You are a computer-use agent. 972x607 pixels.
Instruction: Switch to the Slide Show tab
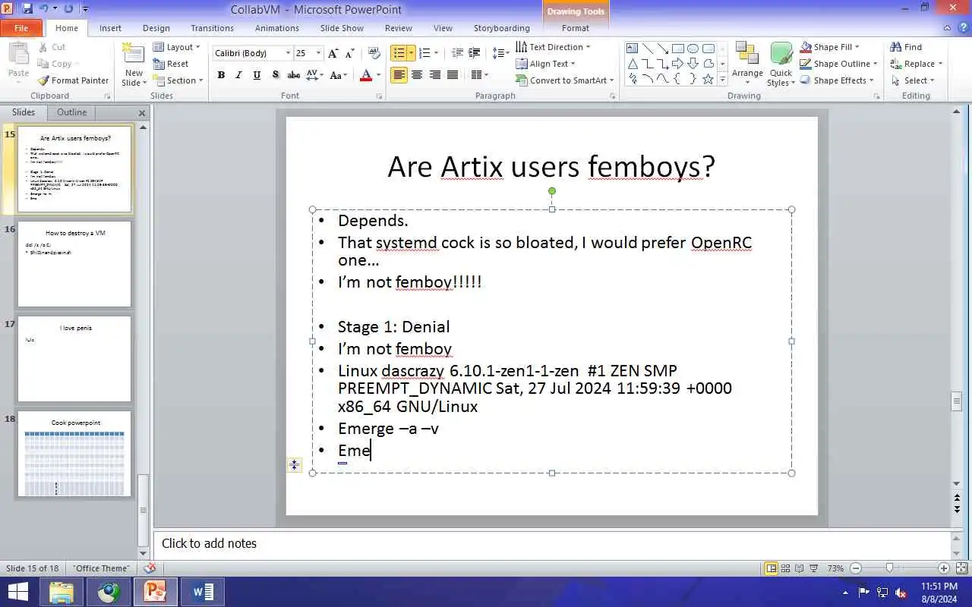[342, 28]
